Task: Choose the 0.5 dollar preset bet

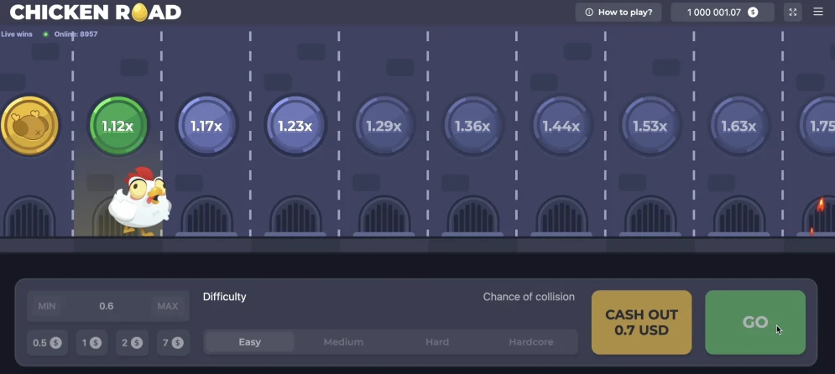Action: pos(47,343)
